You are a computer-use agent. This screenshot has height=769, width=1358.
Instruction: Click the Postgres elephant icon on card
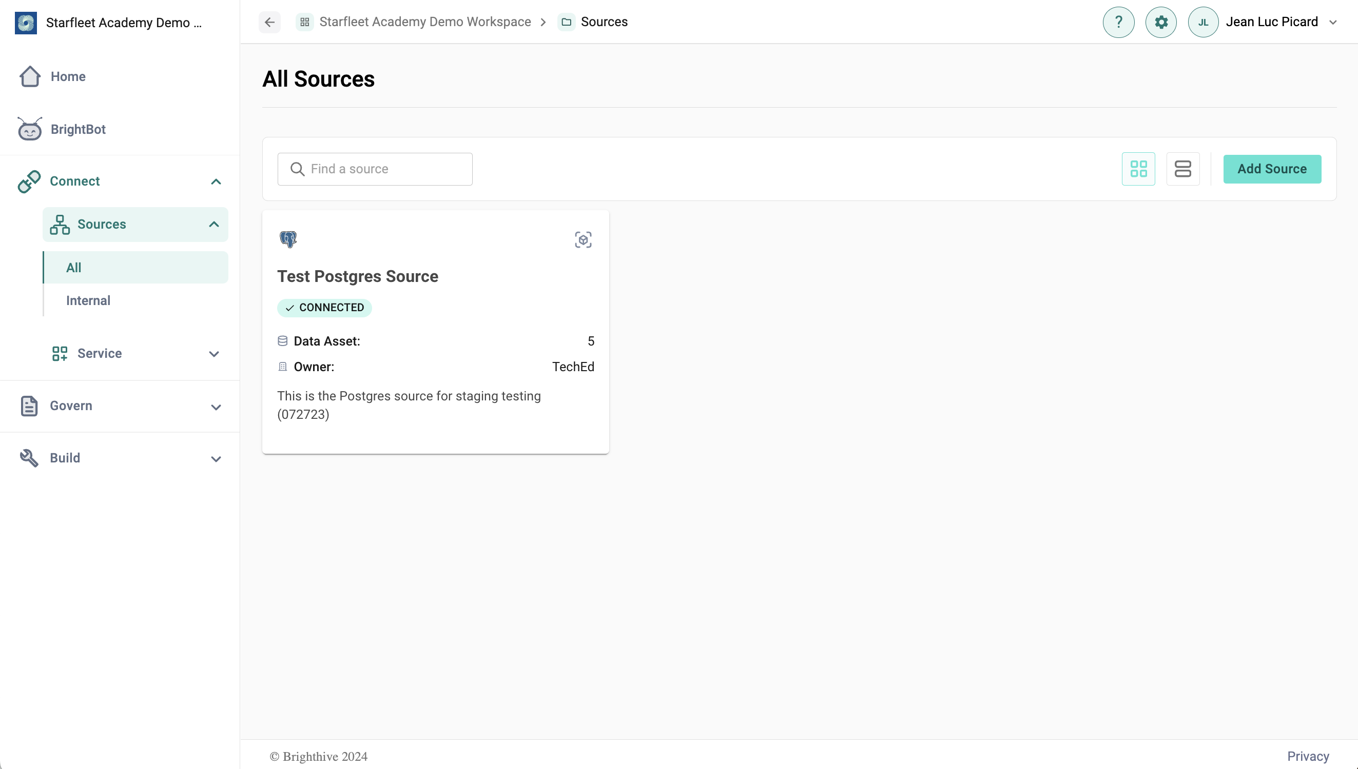288,239
